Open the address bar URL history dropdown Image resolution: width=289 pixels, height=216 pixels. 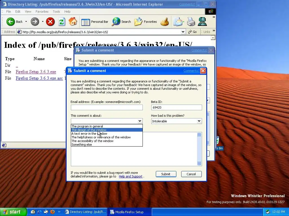(x=183, y=32)
